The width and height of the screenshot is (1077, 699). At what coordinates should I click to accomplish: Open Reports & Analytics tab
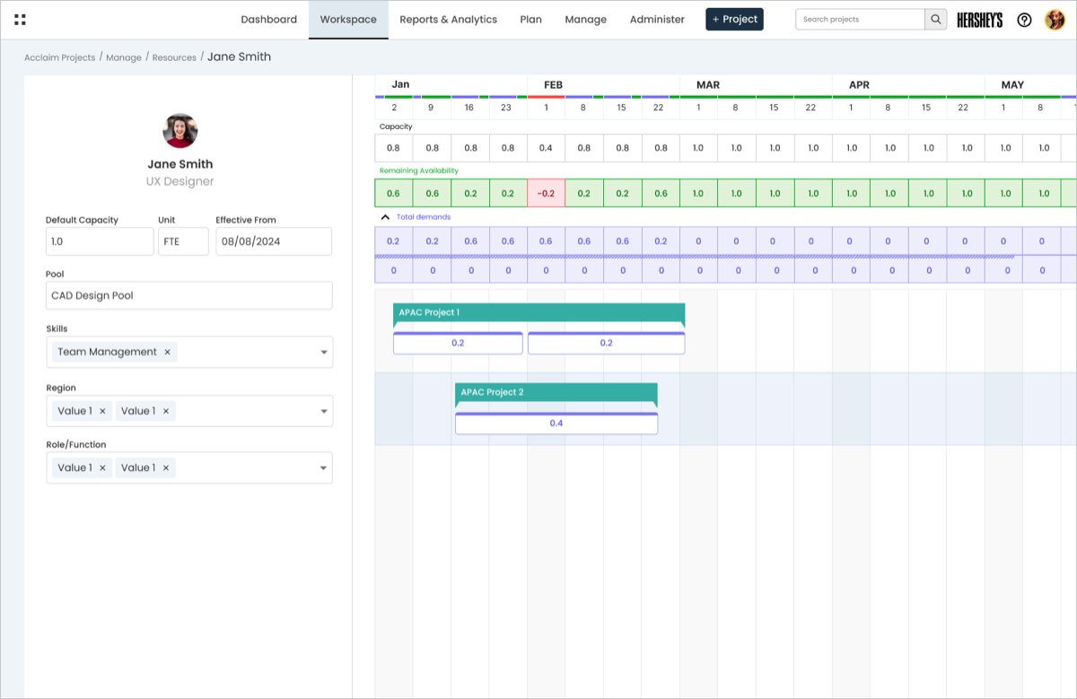click(x=448, y=20)
